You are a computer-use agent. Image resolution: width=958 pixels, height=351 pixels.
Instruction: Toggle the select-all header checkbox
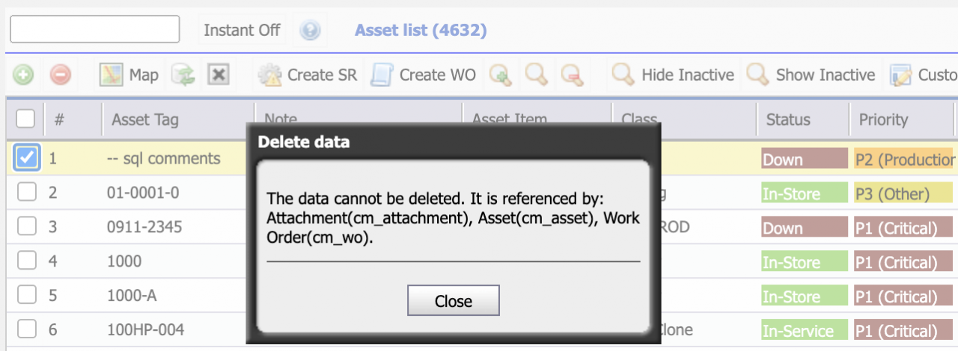pyautogui.click(x=25, y=119)
